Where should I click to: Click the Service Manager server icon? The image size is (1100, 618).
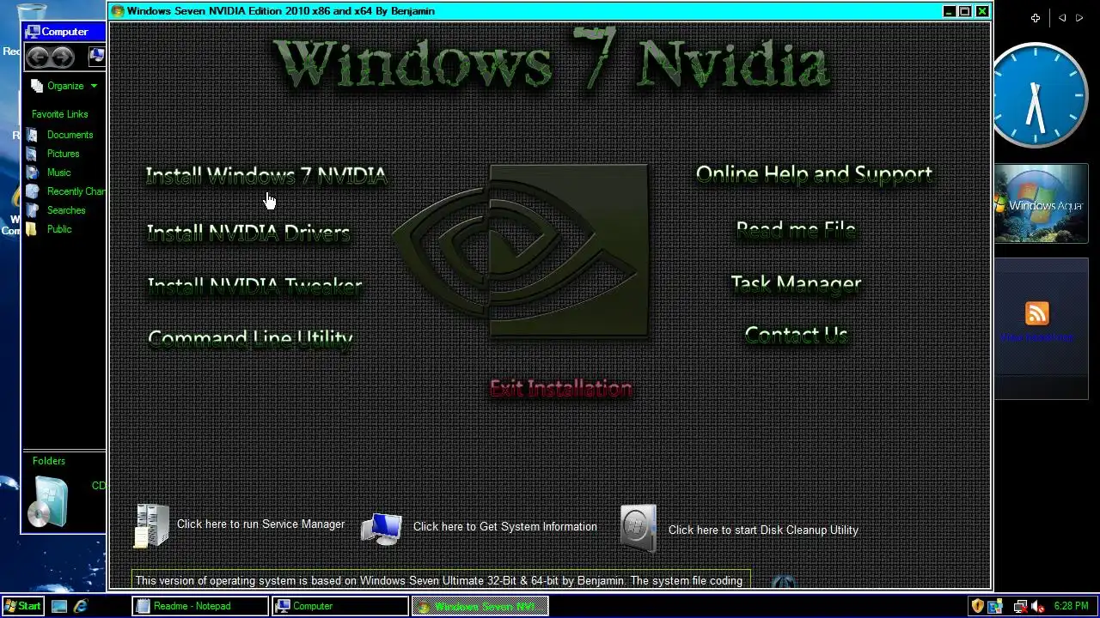pos(152,525)
